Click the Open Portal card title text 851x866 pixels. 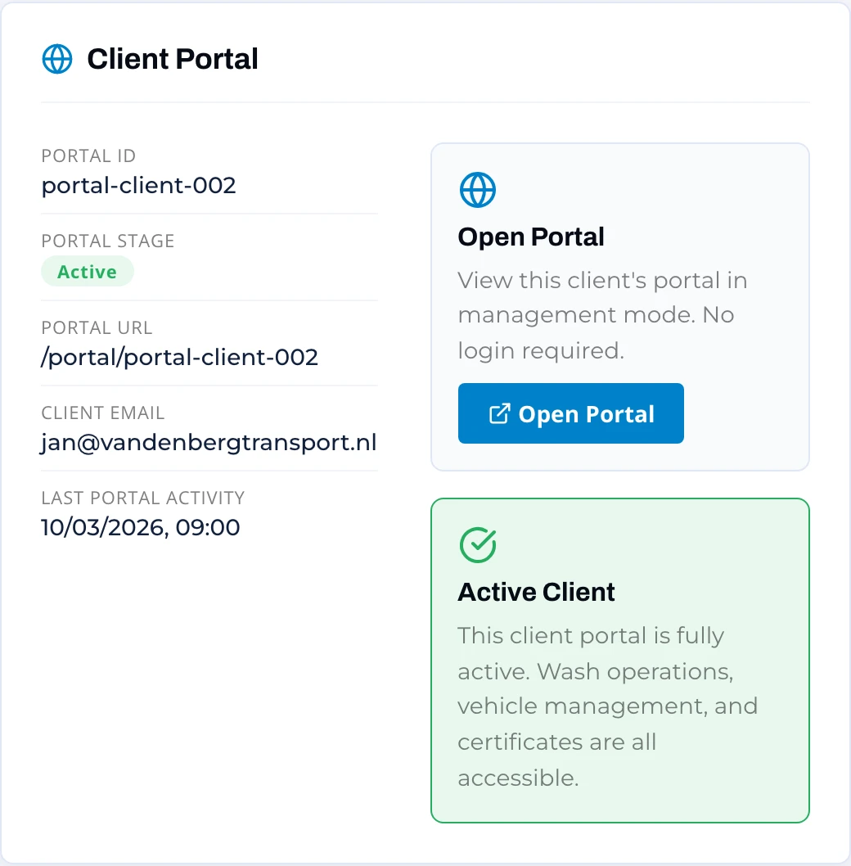click(x=531, y=237)
